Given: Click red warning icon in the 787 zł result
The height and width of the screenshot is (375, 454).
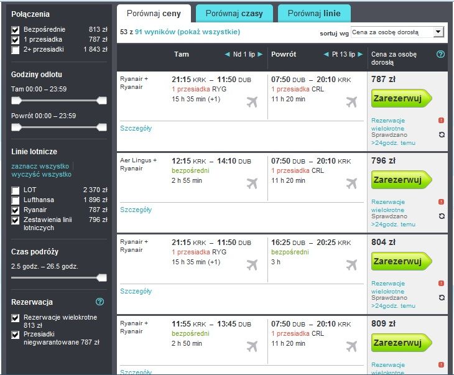Looking at the screenshot, I should 442,121.
